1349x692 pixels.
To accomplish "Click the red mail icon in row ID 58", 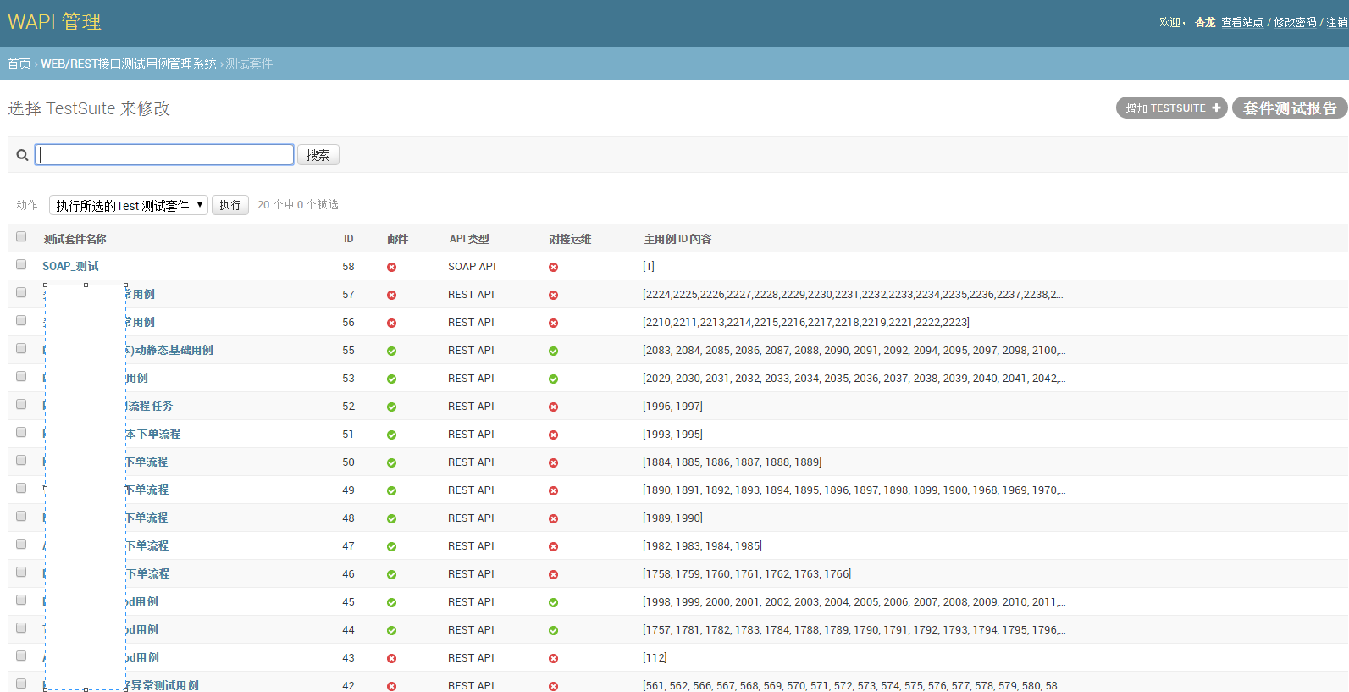I will click(391, 267).
